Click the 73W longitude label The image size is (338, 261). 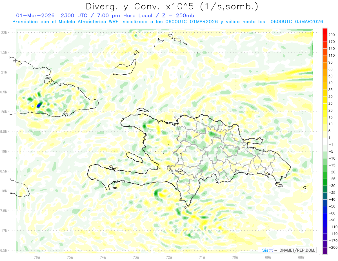tap(136, 257)
